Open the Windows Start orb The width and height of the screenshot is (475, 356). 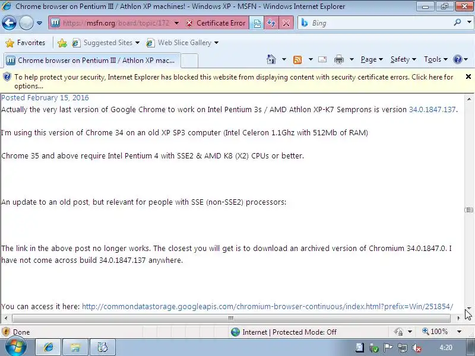(x=16, y=347)
